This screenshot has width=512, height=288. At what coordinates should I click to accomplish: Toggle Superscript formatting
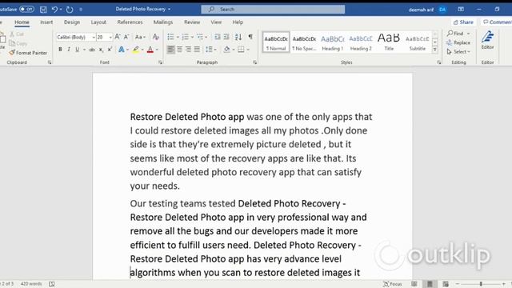click(110, 50)
